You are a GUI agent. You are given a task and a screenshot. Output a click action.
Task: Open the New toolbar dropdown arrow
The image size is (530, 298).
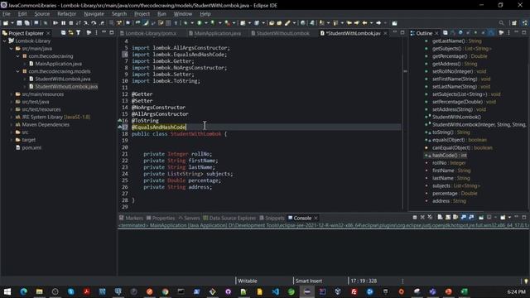click(12, 23)
